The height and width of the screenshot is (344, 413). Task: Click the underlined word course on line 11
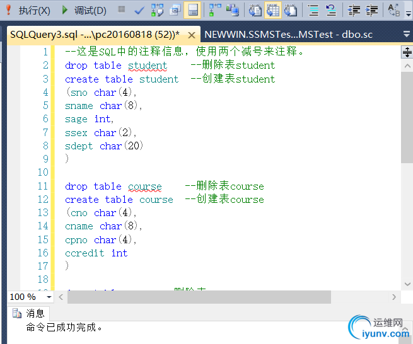145,186
